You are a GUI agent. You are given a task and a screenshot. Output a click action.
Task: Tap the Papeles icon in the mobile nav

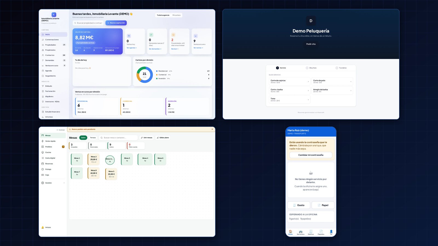coord(321,233)
